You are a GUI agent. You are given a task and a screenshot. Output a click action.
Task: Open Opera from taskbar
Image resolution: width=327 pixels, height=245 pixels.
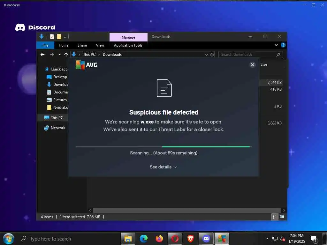175,239
